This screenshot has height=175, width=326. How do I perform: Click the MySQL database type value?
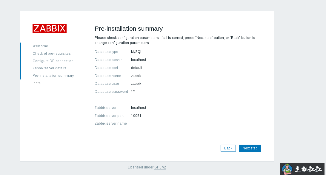pyautogui.click(x=137, y=51)
